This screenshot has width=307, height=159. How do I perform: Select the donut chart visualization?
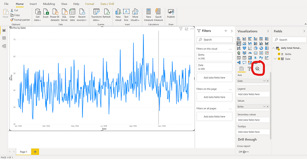(261, 48)
